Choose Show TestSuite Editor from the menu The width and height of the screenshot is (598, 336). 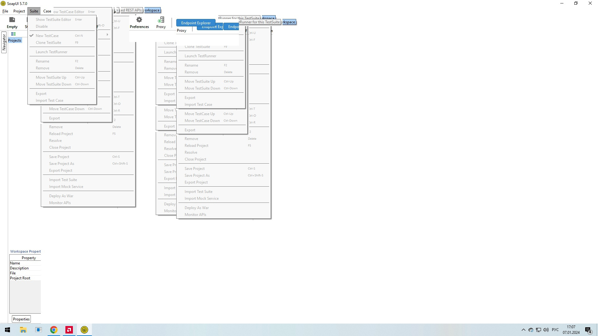62,20
